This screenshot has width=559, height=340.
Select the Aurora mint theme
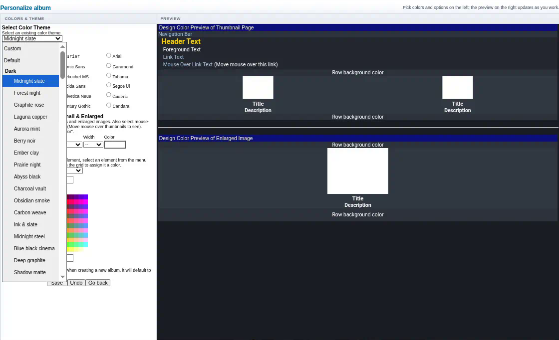pos(30,129)
